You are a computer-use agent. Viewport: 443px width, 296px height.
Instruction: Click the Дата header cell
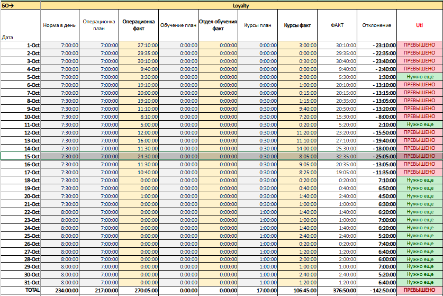pos(20,25)
